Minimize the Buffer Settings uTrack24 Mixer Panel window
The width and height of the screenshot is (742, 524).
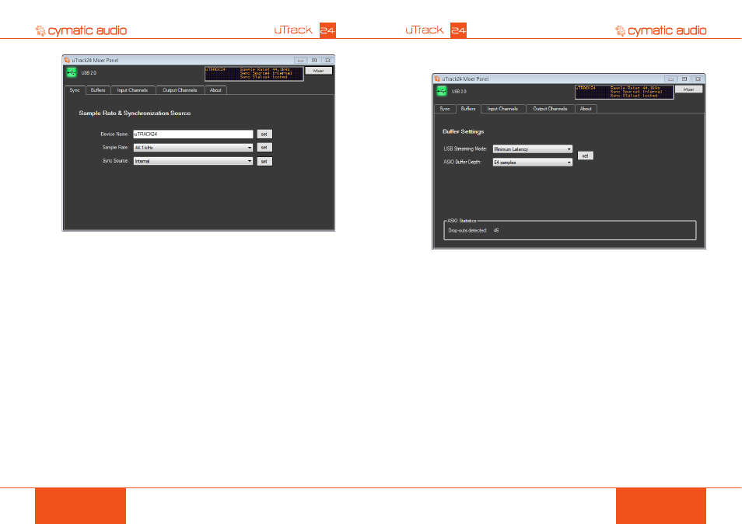point(670,79)
